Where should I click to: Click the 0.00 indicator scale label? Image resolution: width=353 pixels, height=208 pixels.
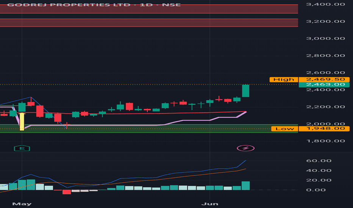click(316, 190)
